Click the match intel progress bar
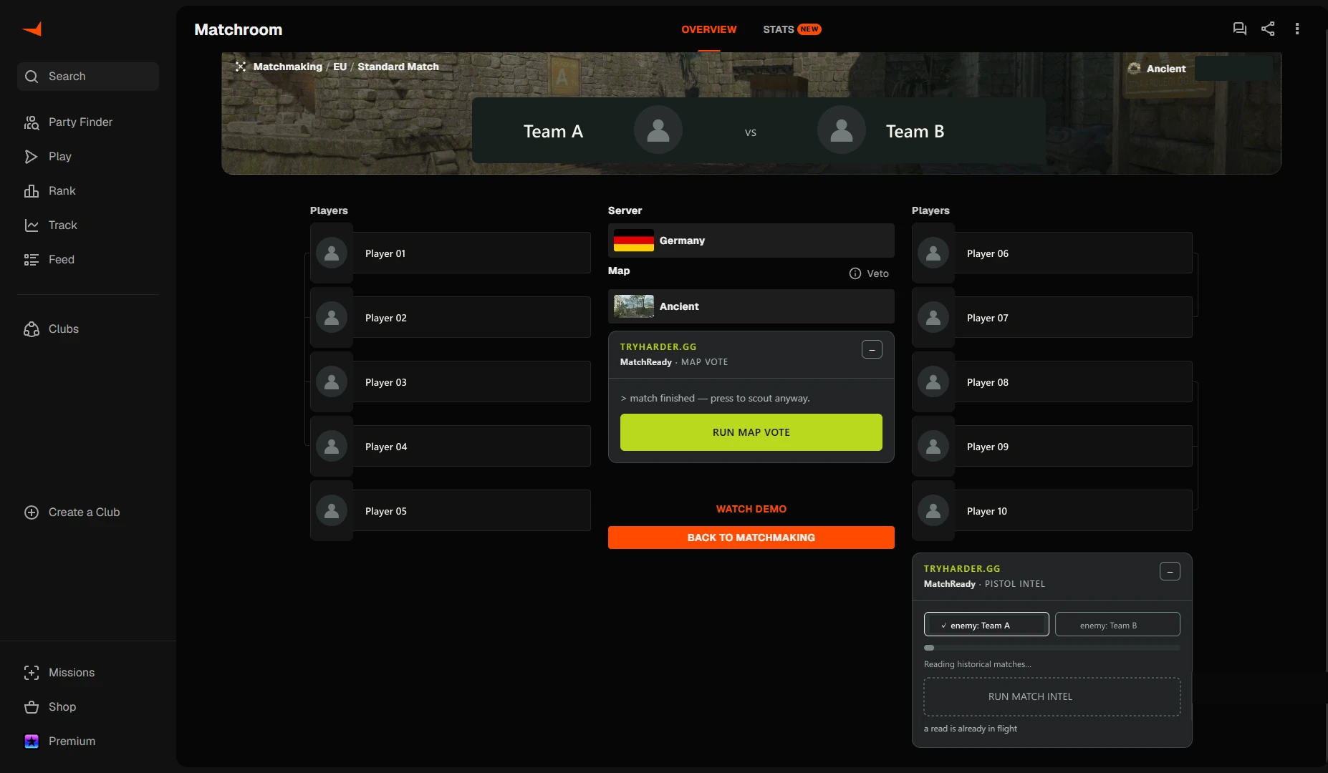The height and width of the screenshot is (773, 1328). 1052,648
